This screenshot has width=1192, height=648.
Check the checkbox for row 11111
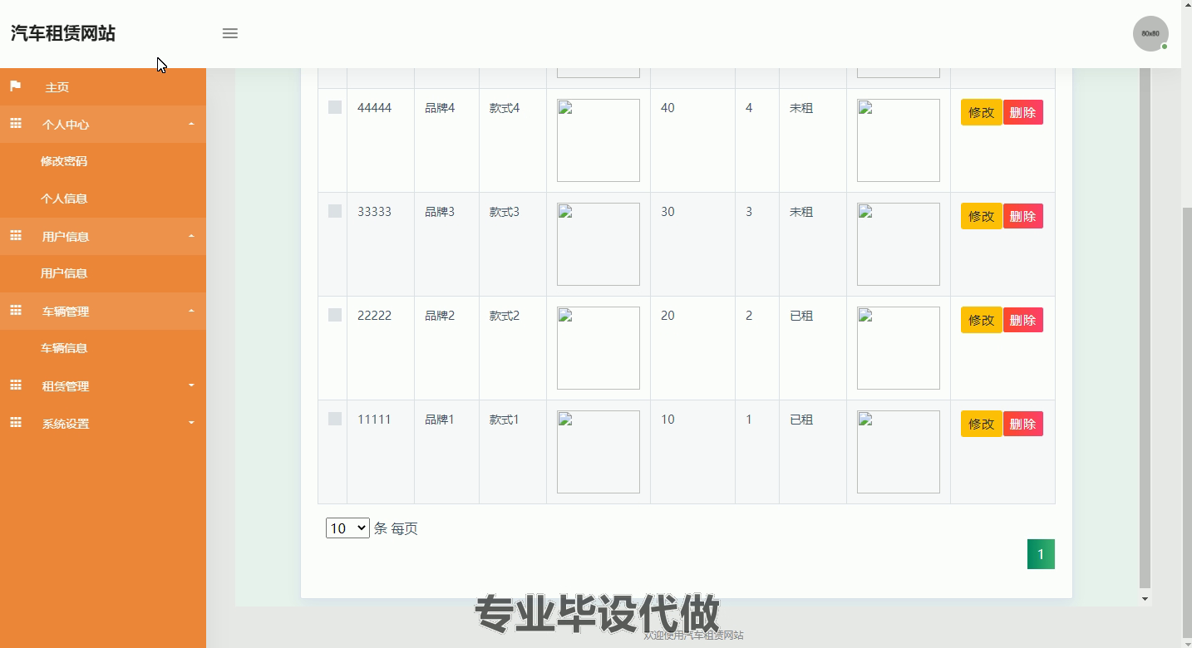click(335, 419)
